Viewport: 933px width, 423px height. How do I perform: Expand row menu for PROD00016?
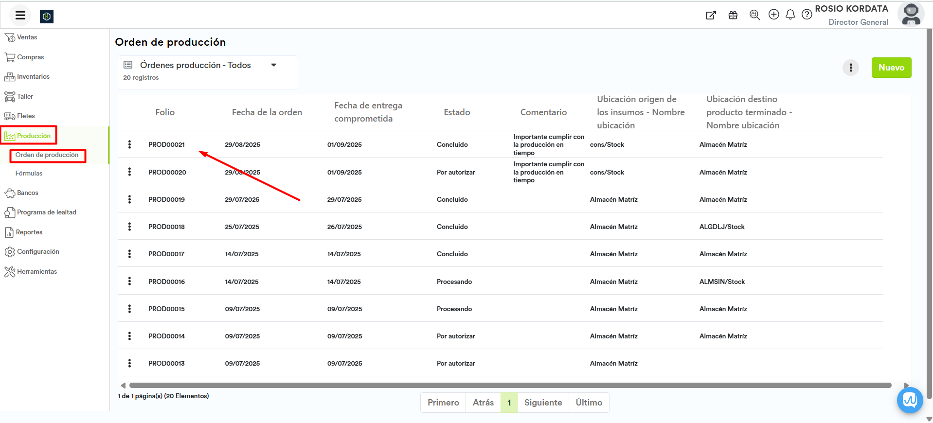tap(129, 282)
